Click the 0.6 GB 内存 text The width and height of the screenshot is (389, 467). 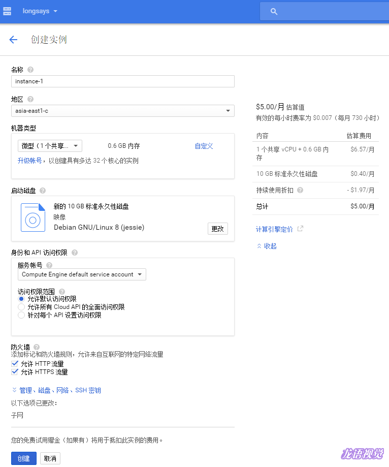click(x=124, y=146)
